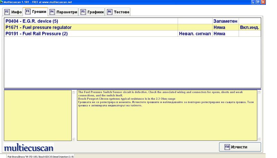Click the Multiecuscan title bar app icon
277x158 pixels.
2,2
